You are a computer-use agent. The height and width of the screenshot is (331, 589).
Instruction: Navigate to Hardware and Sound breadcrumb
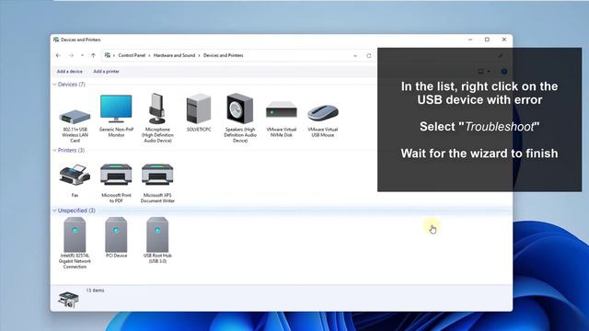(x=174, y=55)
